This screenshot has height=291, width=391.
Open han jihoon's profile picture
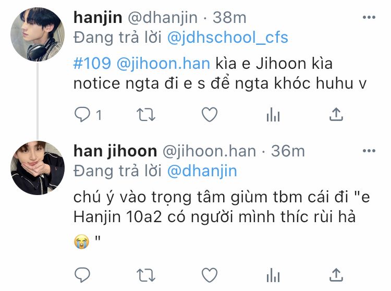(38, 168)
